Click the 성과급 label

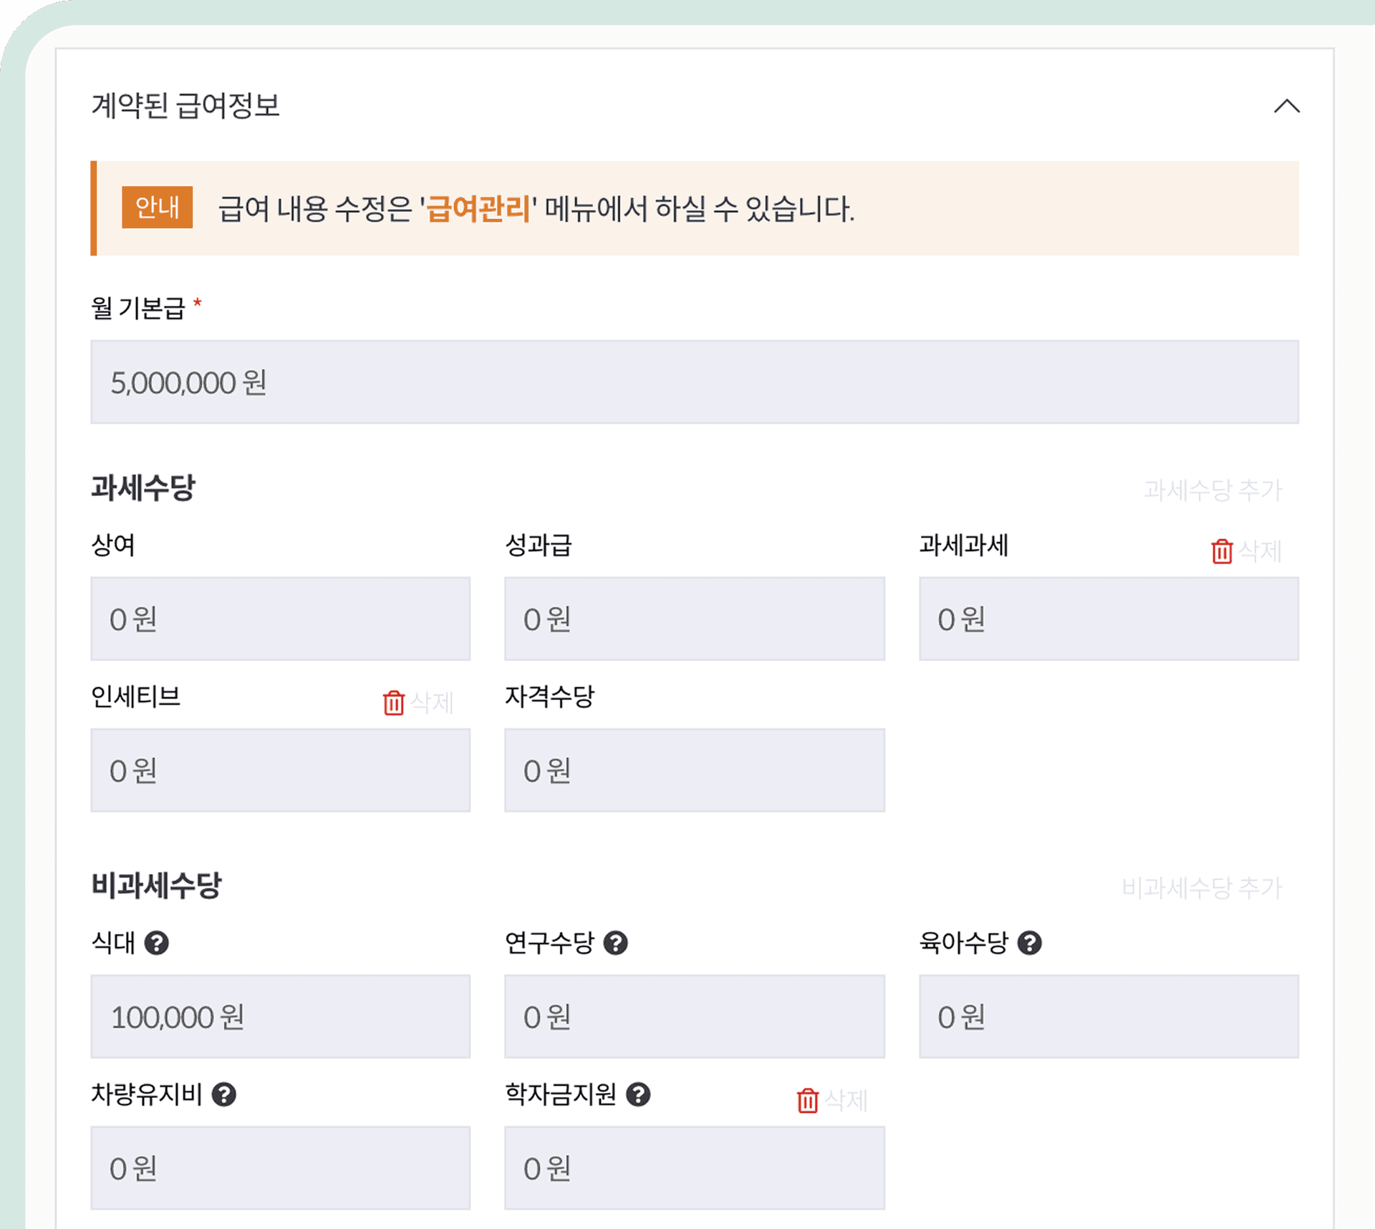(x=539, y=545)
